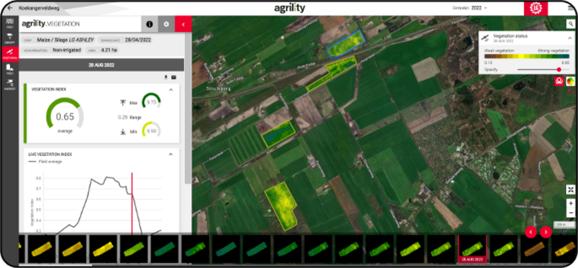The width and height of the screenshot is (578, 268).
Task: Click the sowing date 28/04/2022
Action: (x=138, y=40)
